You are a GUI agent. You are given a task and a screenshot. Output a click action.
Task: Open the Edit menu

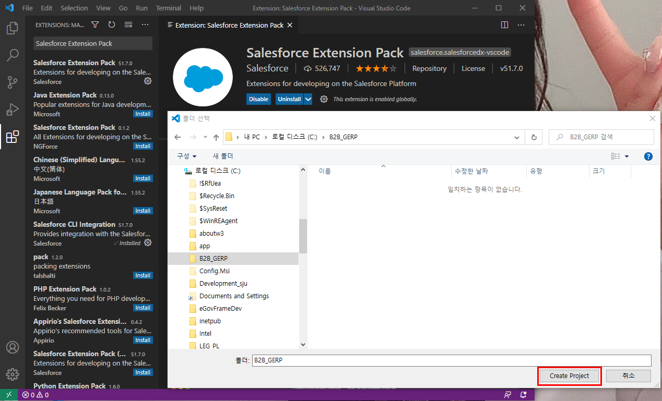pos(46,8)
